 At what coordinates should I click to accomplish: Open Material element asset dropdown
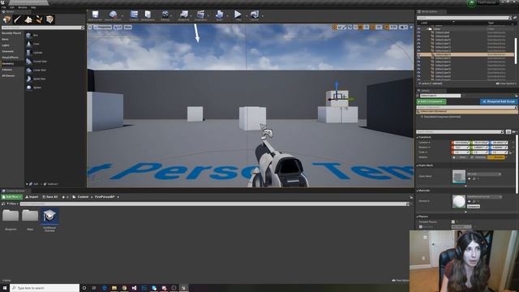click(485, 196)
